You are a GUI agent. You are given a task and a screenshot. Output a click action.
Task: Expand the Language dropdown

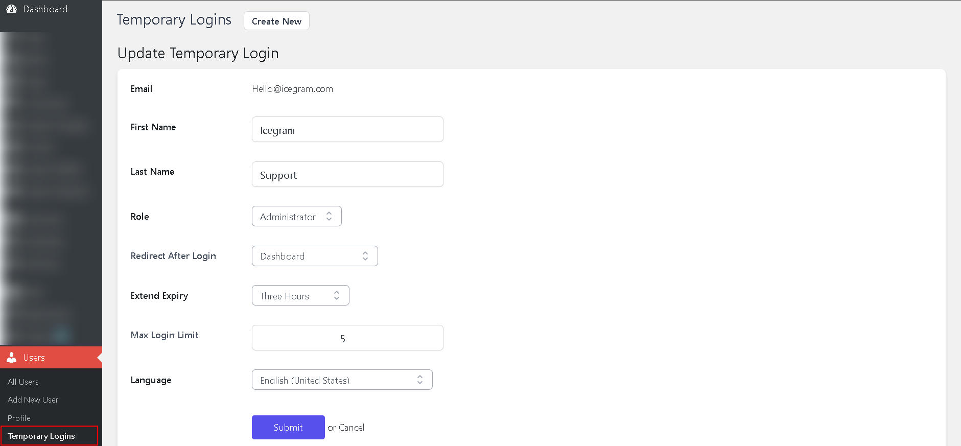click(x=342, y=380)
